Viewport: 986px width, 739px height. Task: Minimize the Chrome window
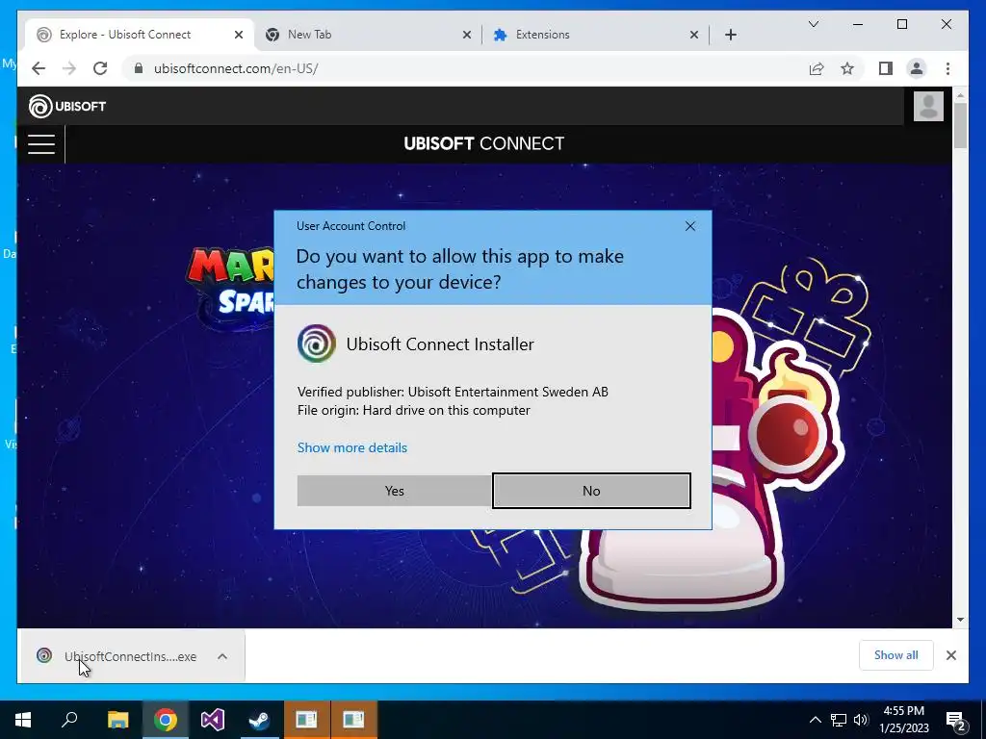[858, 24]
